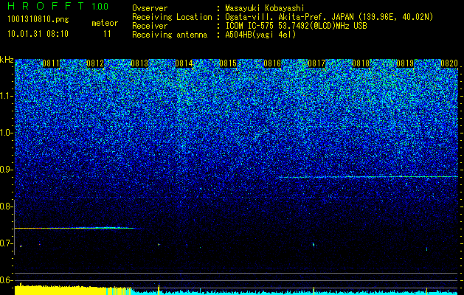The image size is (464, 295).
Task: Select observer name Masayuki Kobayashi
Action: click(265, 8)
